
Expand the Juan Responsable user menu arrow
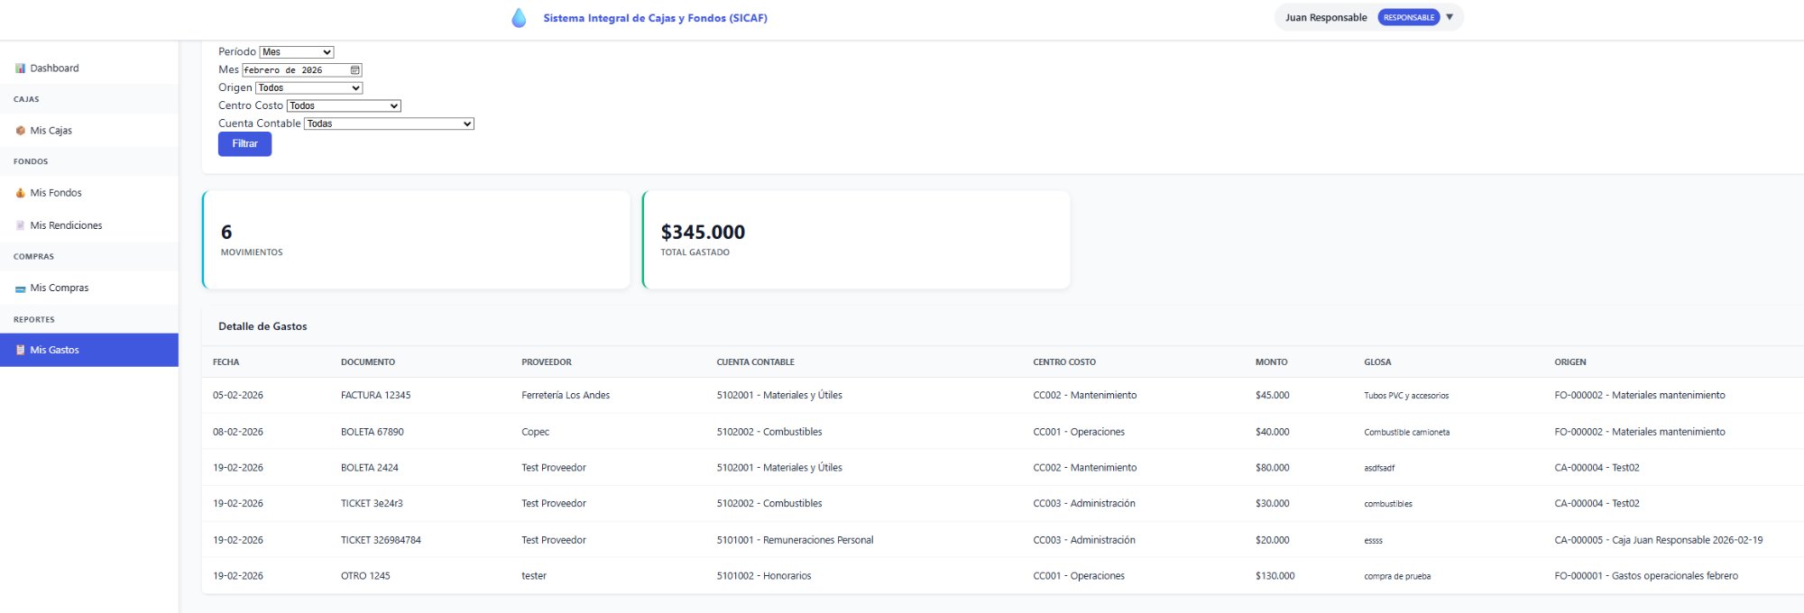(1450, 17)
